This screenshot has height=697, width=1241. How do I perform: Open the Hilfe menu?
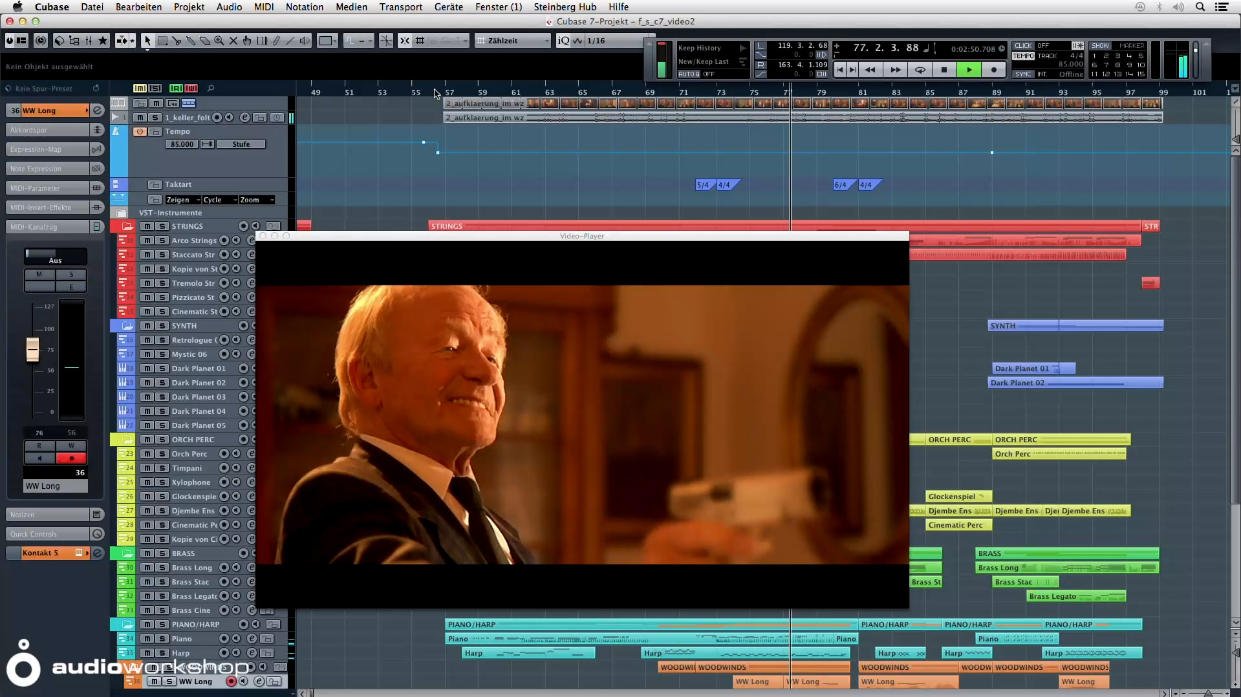point(618,7)
